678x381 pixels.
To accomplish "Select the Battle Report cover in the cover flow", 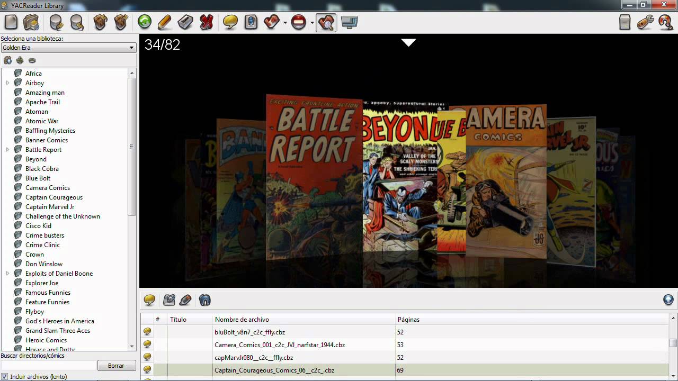I will coord(314,178).
